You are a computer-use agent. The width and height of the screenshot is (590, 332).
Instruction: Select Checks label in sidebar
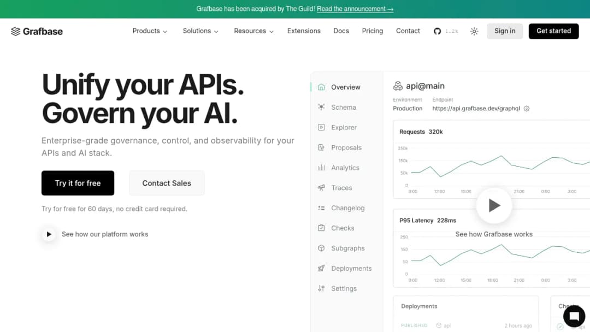343,228
